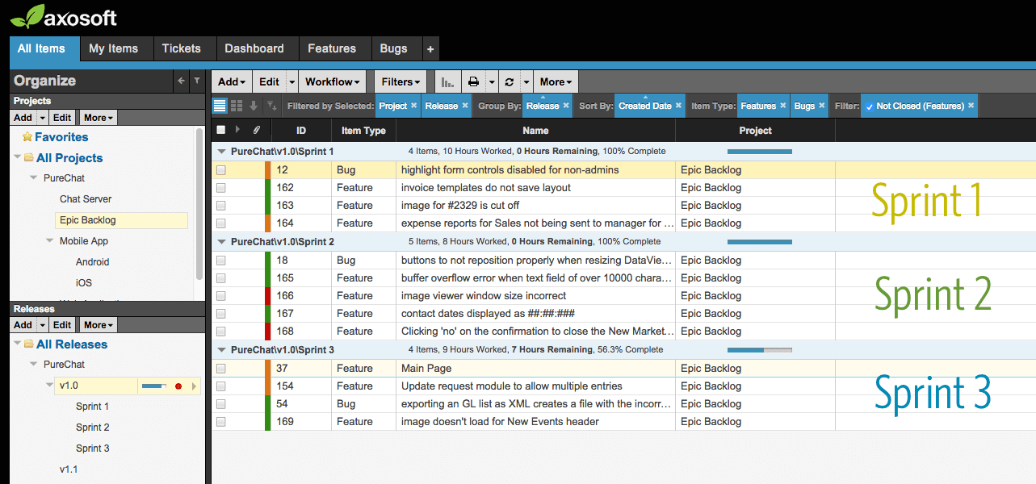Switch to list view layout icon
1036x484 pixels.
[220, 106]
